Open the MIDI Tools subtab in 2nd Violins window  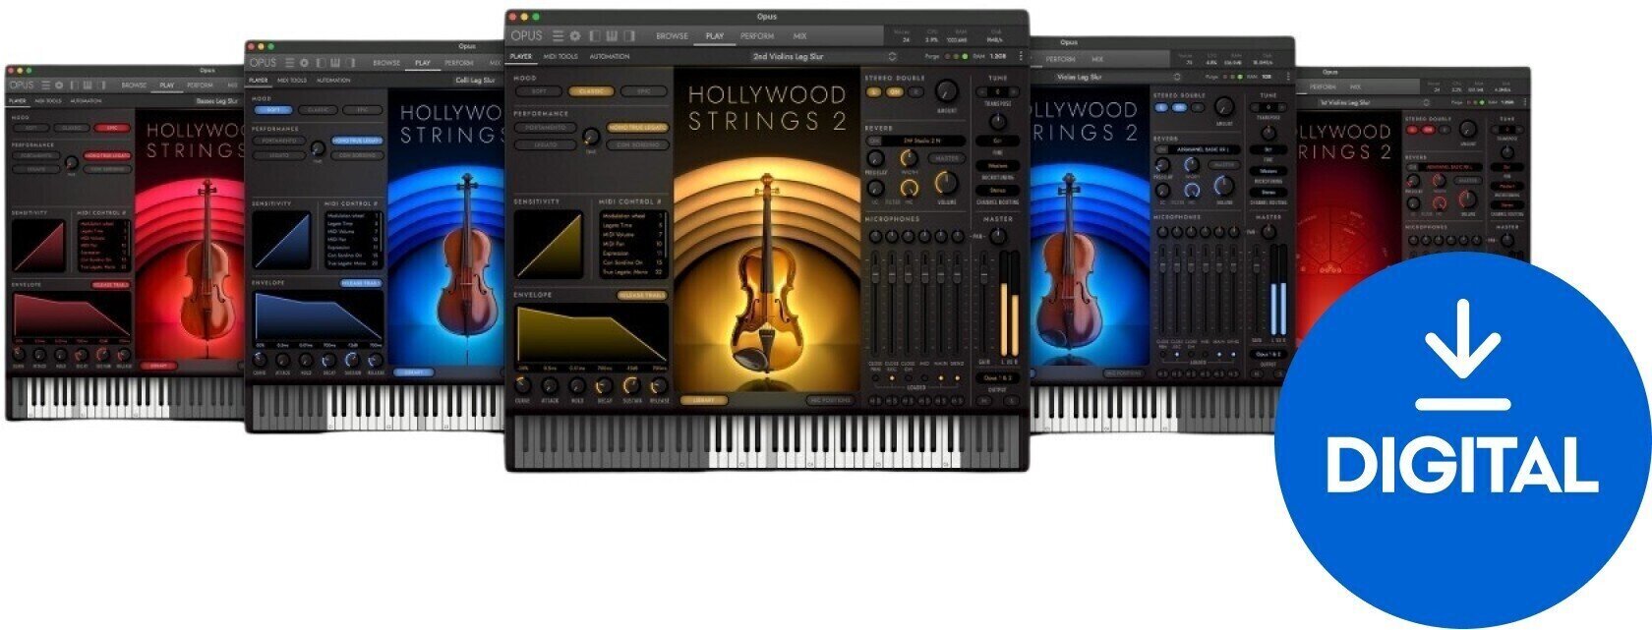[561, 56]
